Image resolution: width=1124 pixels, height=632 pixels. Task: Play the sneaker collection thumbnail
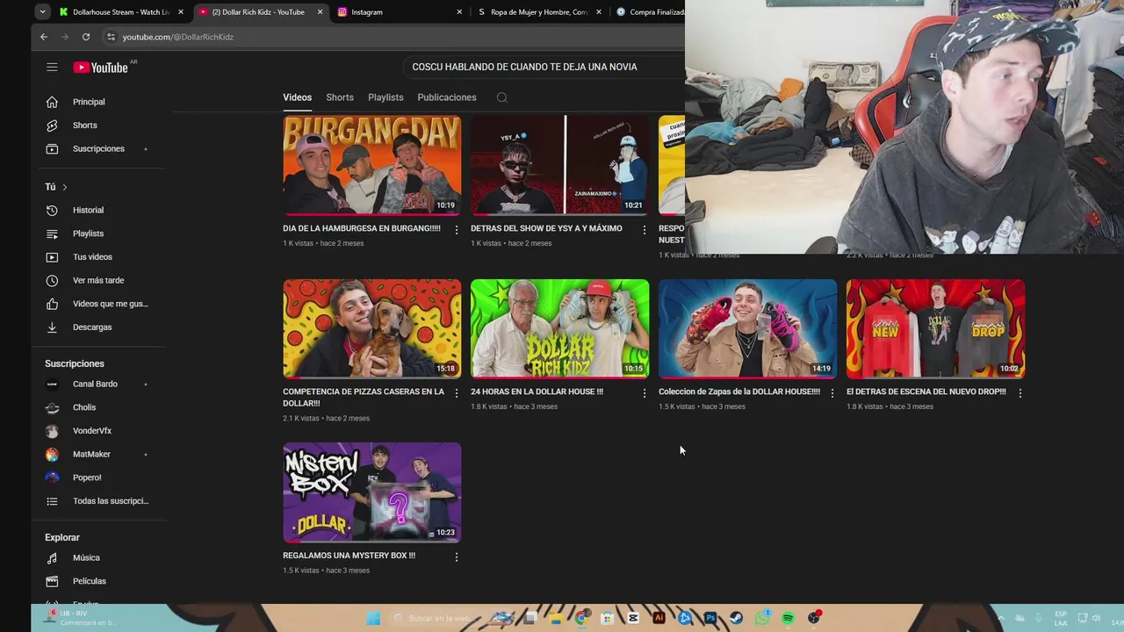click(x=748, y=329)
